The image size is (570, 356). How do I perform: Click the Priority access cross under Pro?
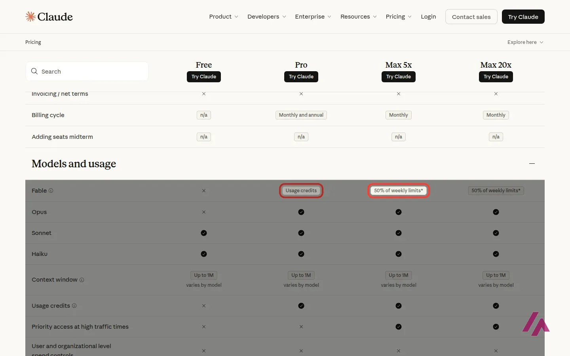(x=301, y=327)
